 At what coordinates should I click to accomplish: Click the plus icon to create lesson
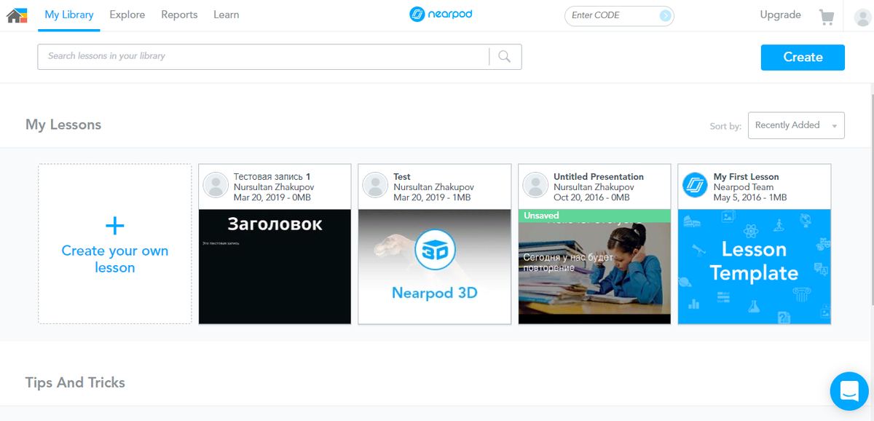114,226
